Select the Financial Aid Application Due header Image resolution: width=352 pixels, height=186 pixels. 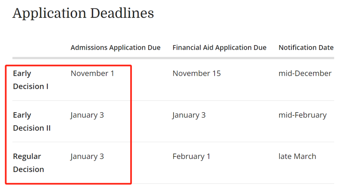tap(219, 47)
